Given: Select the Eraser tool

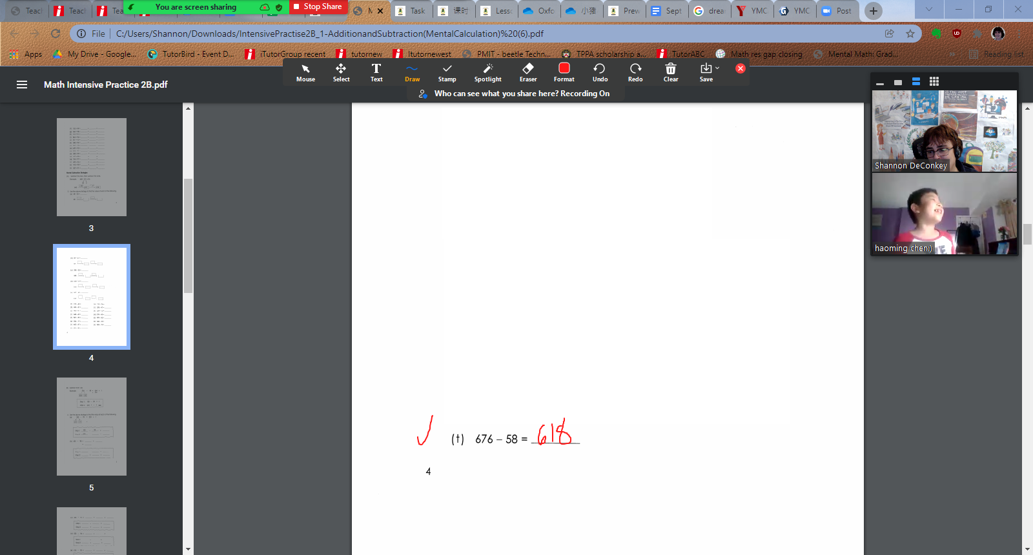Looking at the screenshot, I should [x=528, y=72].
